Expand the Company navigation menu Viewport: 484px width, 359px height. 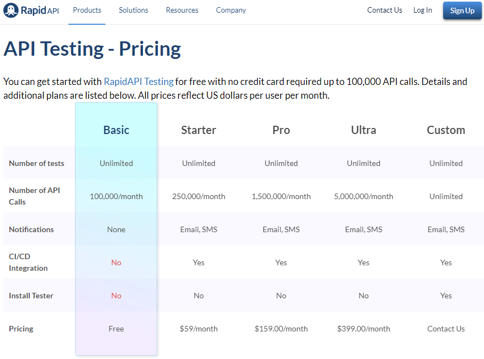tap(231, 10)
